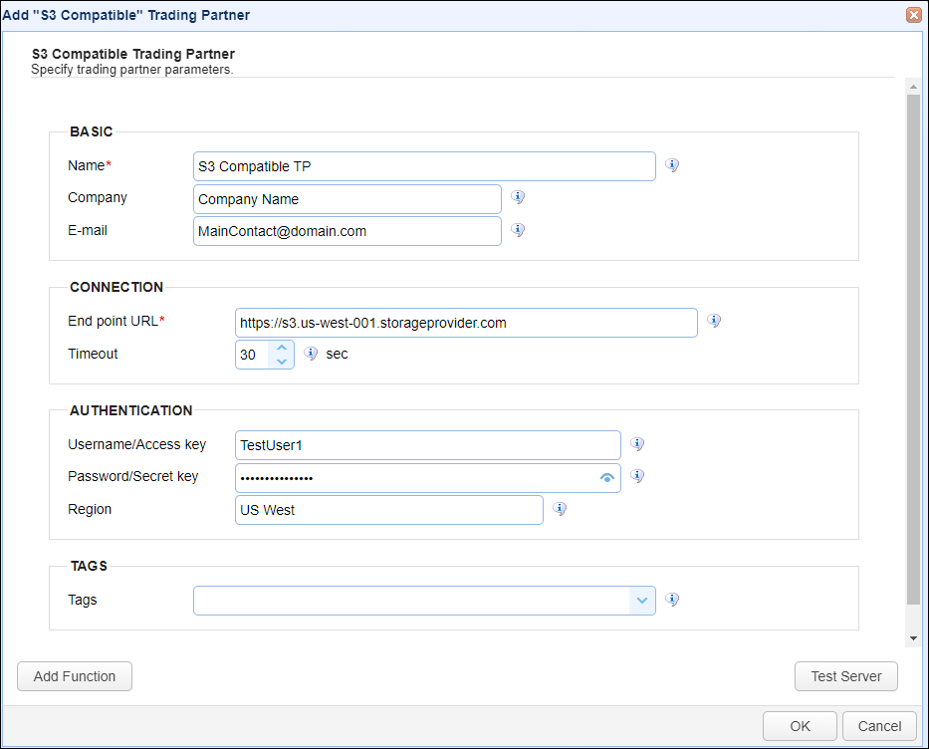
Task: Click the End point URL input field
Action: (466, 323)
